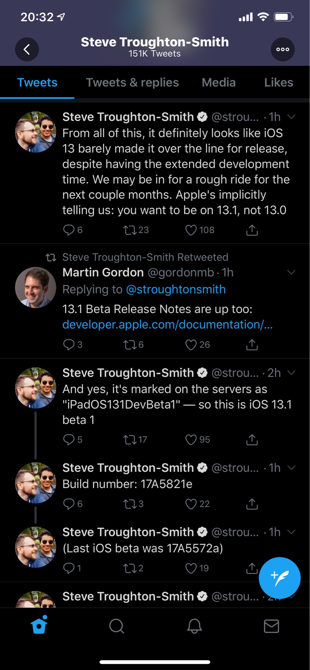Open chevron menu on Martin Gordon's tweet
This screenshot has height=670, width=310.
(x=291, y=272)
